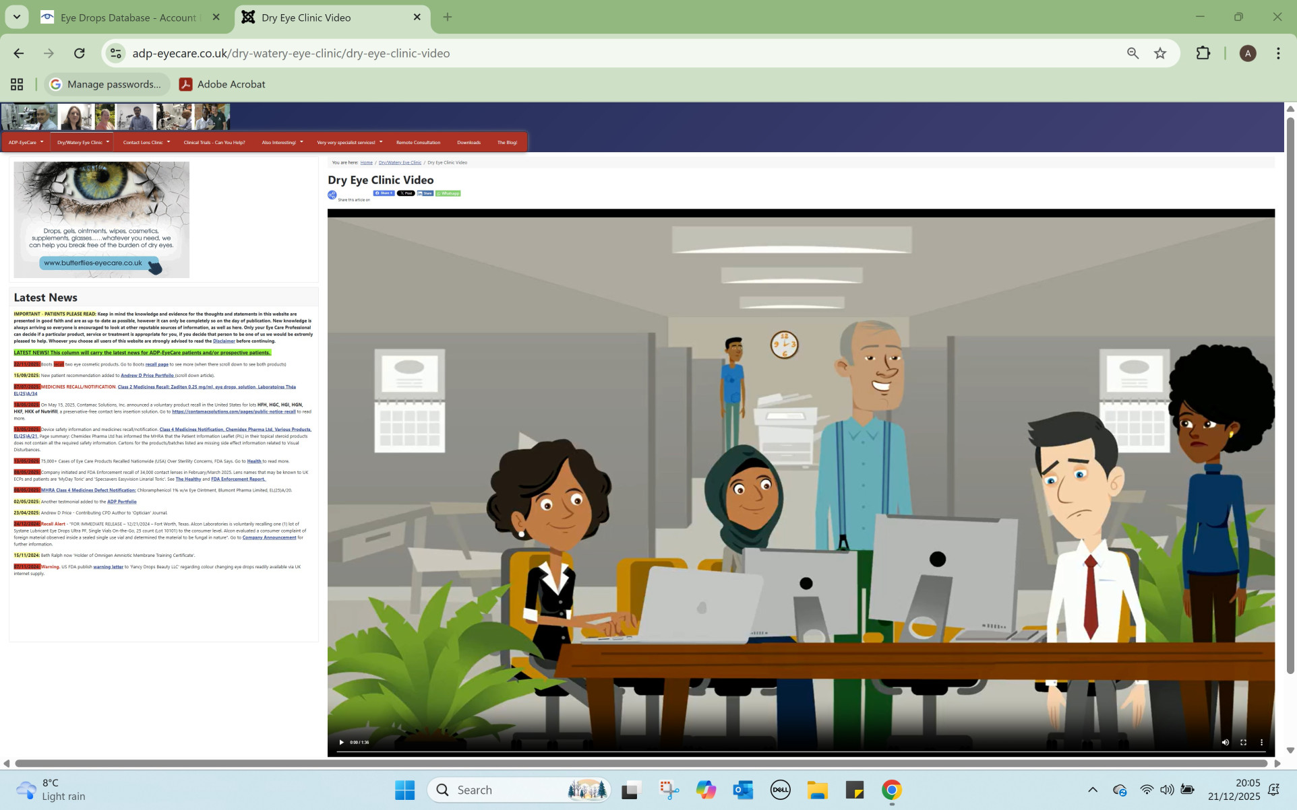1297x810 pixels.
Task: Open the Also Interesting! dropdown
Action: 281,142
